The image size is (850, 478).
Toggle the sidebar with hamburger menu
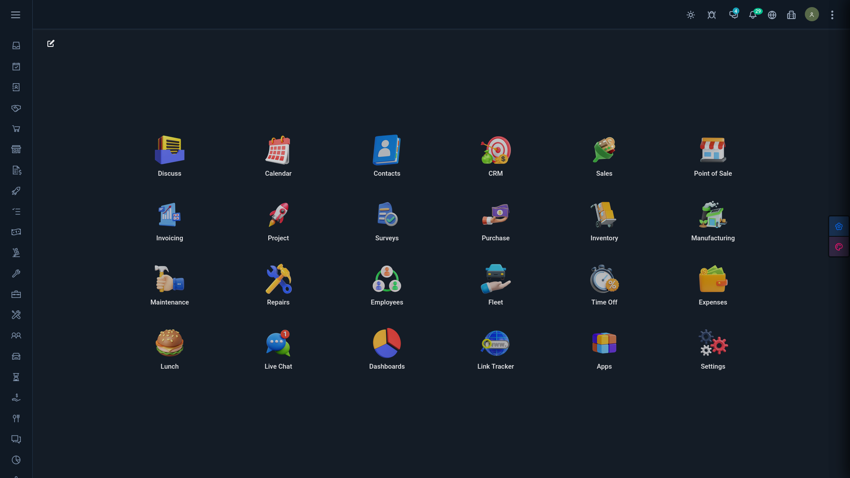15,15
